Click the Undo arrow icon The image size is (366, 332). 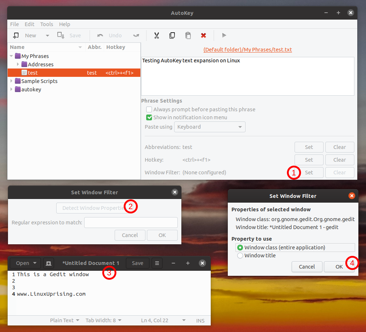100,35
